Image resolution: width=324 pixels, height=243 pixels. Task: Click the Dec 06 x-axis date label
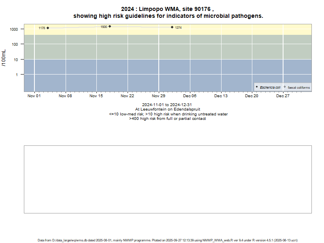click(x=190, y=96)
